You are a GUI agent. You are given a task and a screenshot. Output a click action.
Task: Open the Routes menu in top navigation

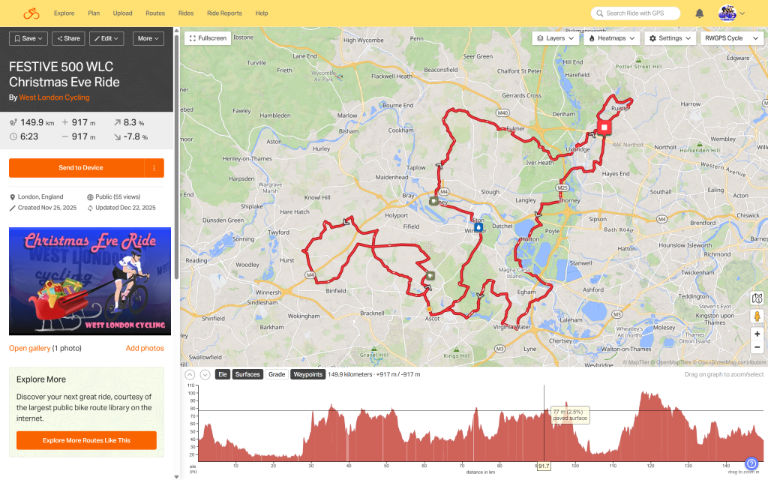click(x=155, y=13)
